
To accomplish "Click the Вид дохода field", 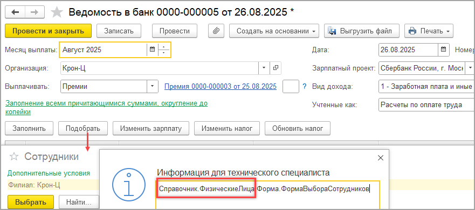I will [x=426, y=87].
